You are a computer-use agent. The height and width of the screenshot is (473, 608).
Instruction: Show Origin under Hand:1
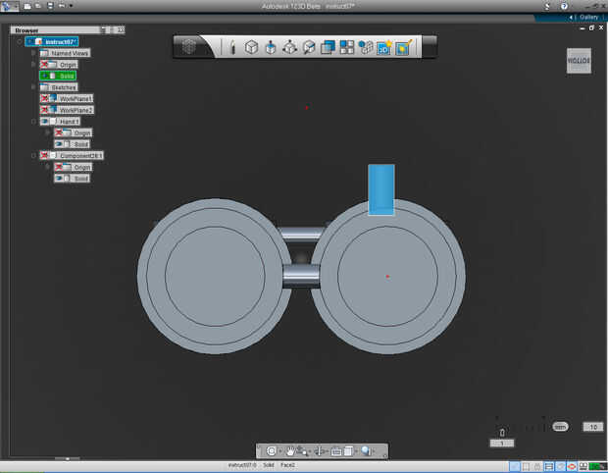(59, 132)
